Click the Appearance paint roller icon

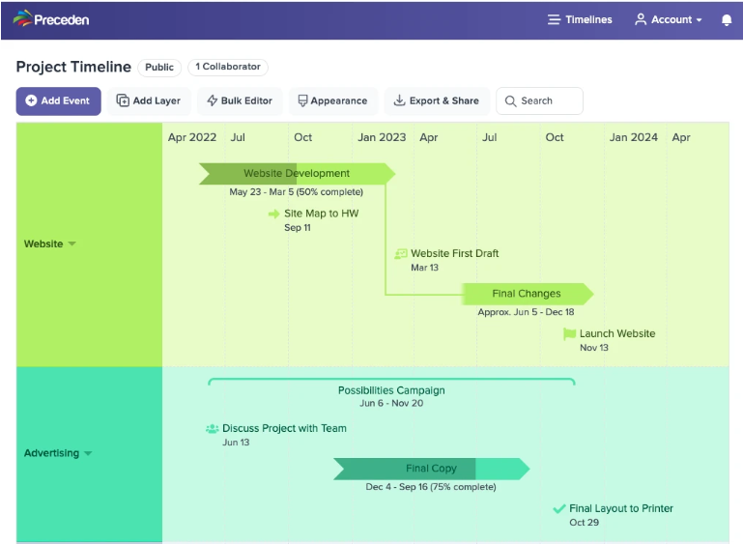click(302, 100)
